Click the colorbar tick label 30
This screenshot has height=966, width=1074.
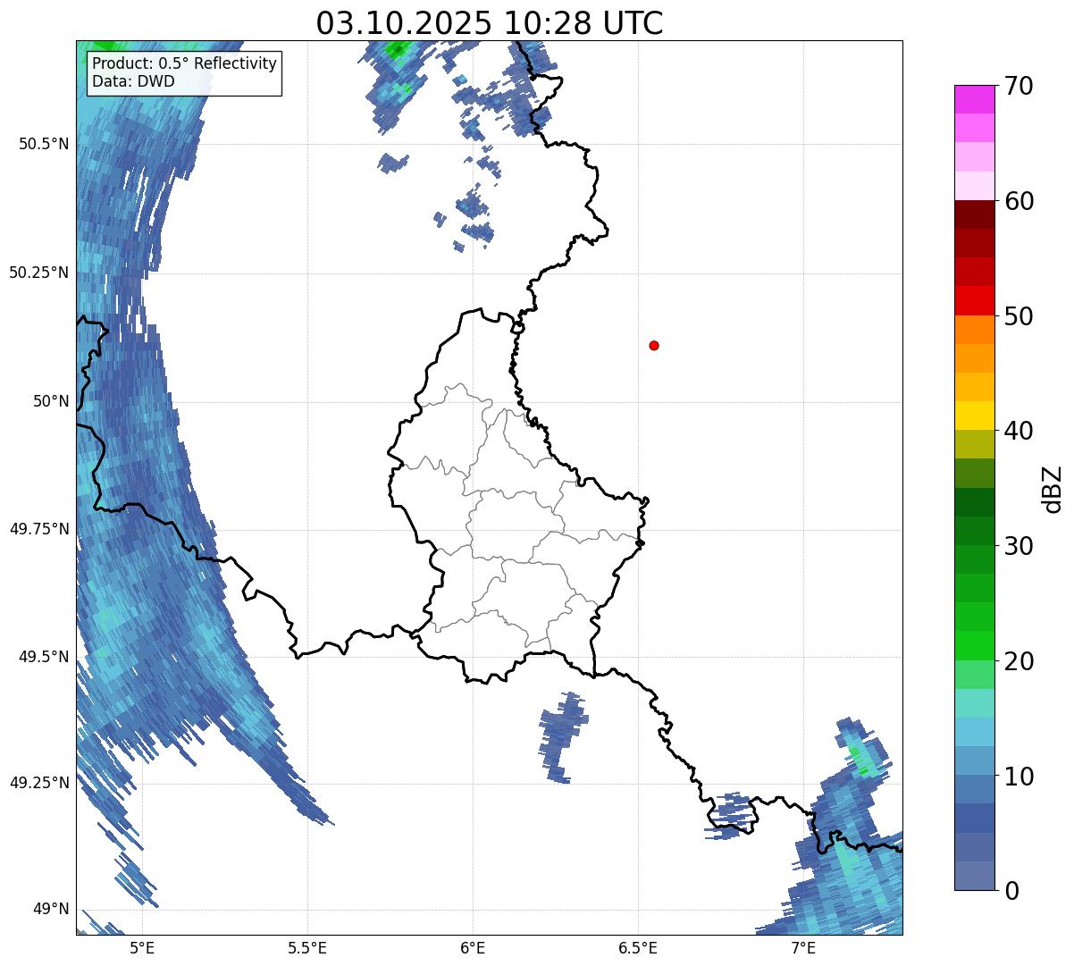tap(1019, 546)
